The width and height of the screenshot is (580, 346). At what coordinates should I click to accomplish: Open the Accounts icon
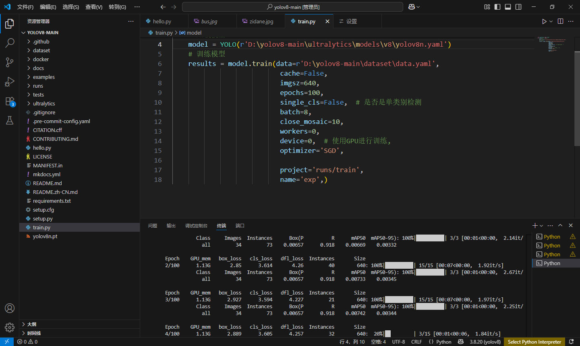click(10, 308)
